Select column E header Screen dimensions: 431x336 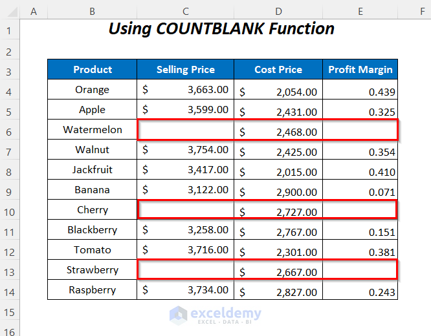tap(360, 12)
